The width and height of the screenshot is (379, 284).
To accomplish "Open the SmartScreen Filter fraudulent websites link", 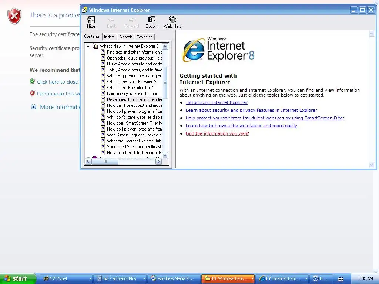I will [x=265, y=118].
